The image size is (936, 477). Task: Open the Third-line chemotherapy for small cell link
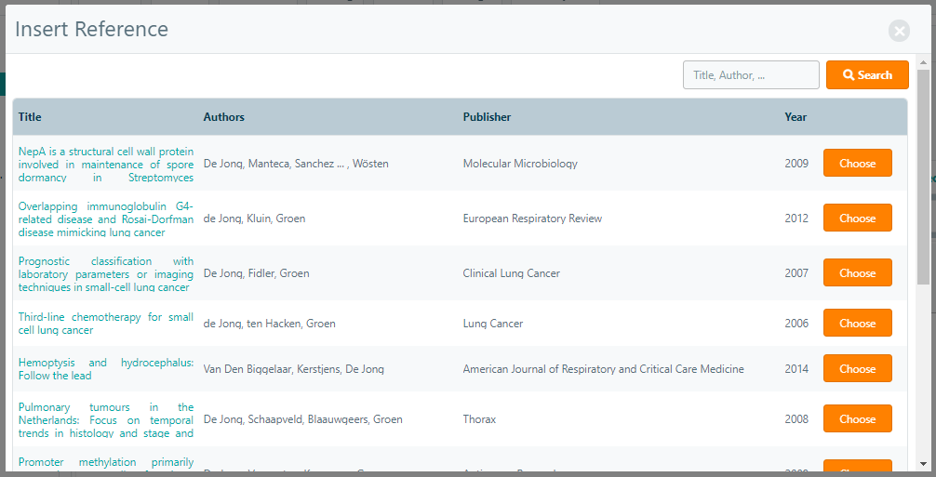pyautogui.click(x=106, y=324)
